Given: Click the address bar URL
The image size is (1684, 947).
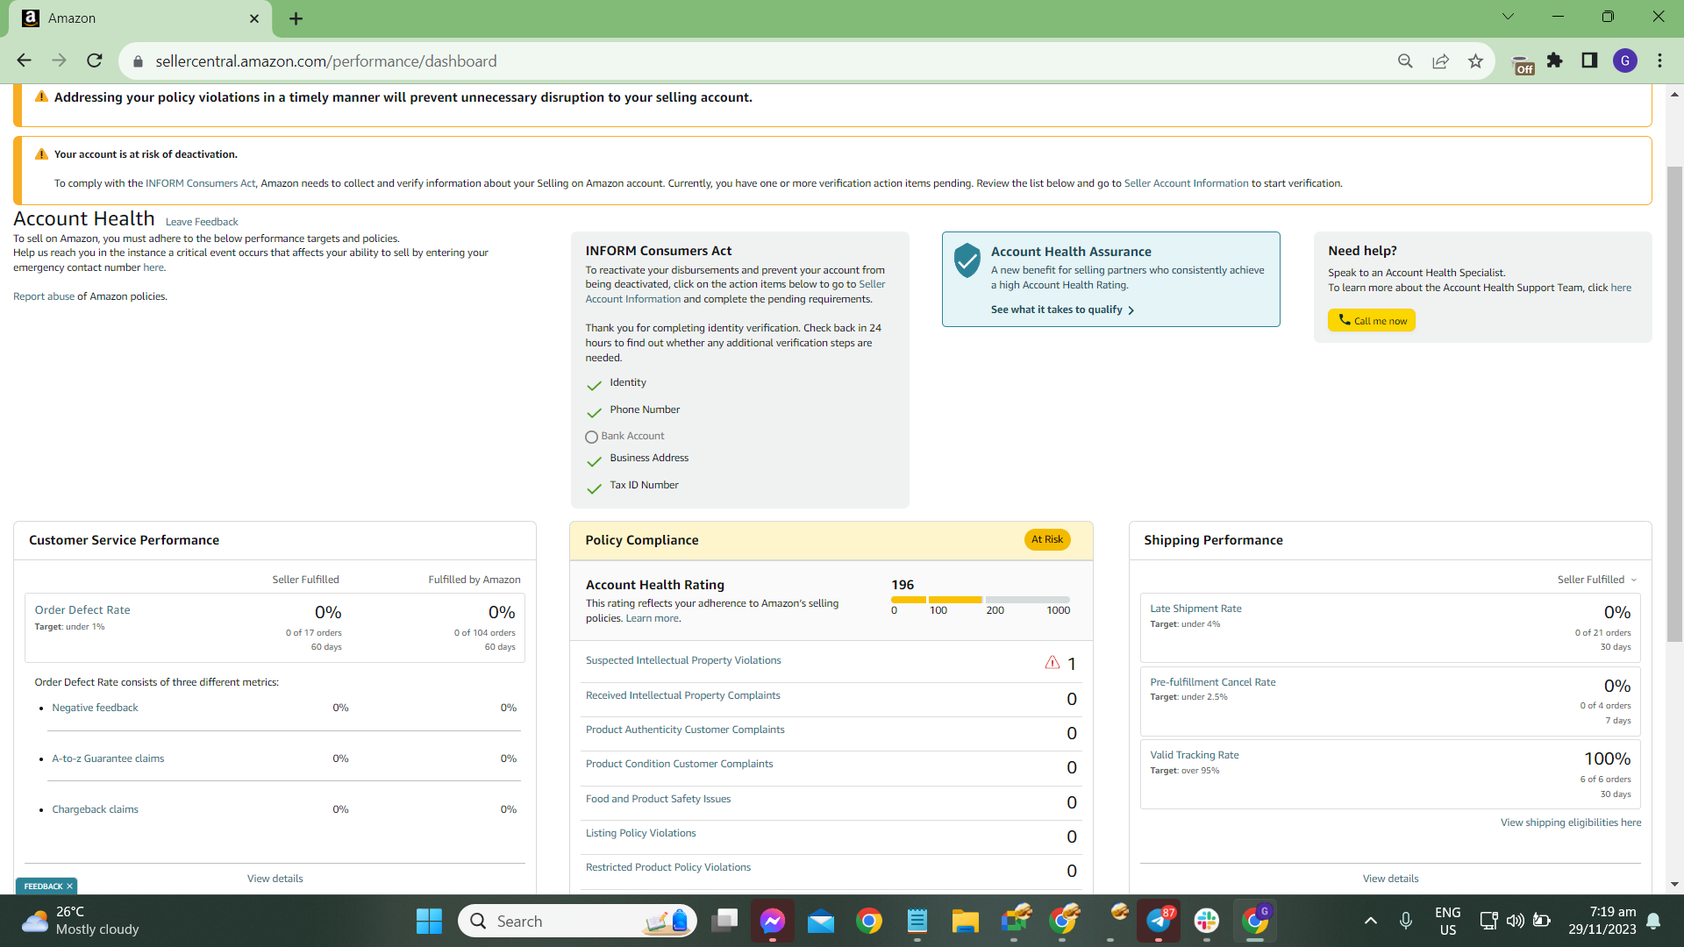Looking at the screenshot, I should click(x=326, y=61).
